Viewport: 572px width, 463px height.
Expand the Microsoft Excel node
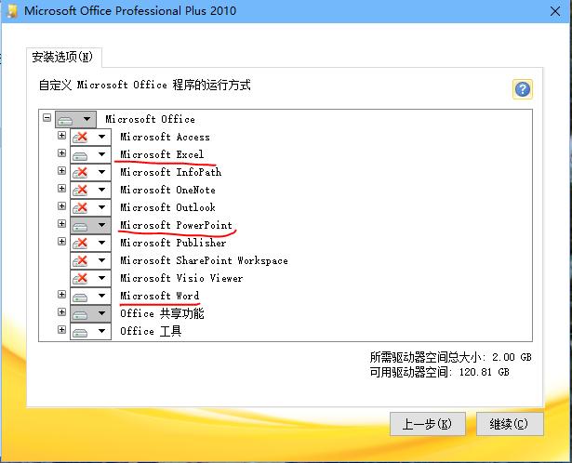[x=61, y=152]
